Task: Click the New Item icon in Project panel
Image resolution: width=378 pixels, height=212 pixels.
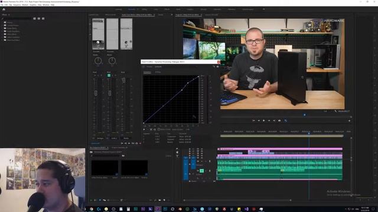Action: [164, 200]
